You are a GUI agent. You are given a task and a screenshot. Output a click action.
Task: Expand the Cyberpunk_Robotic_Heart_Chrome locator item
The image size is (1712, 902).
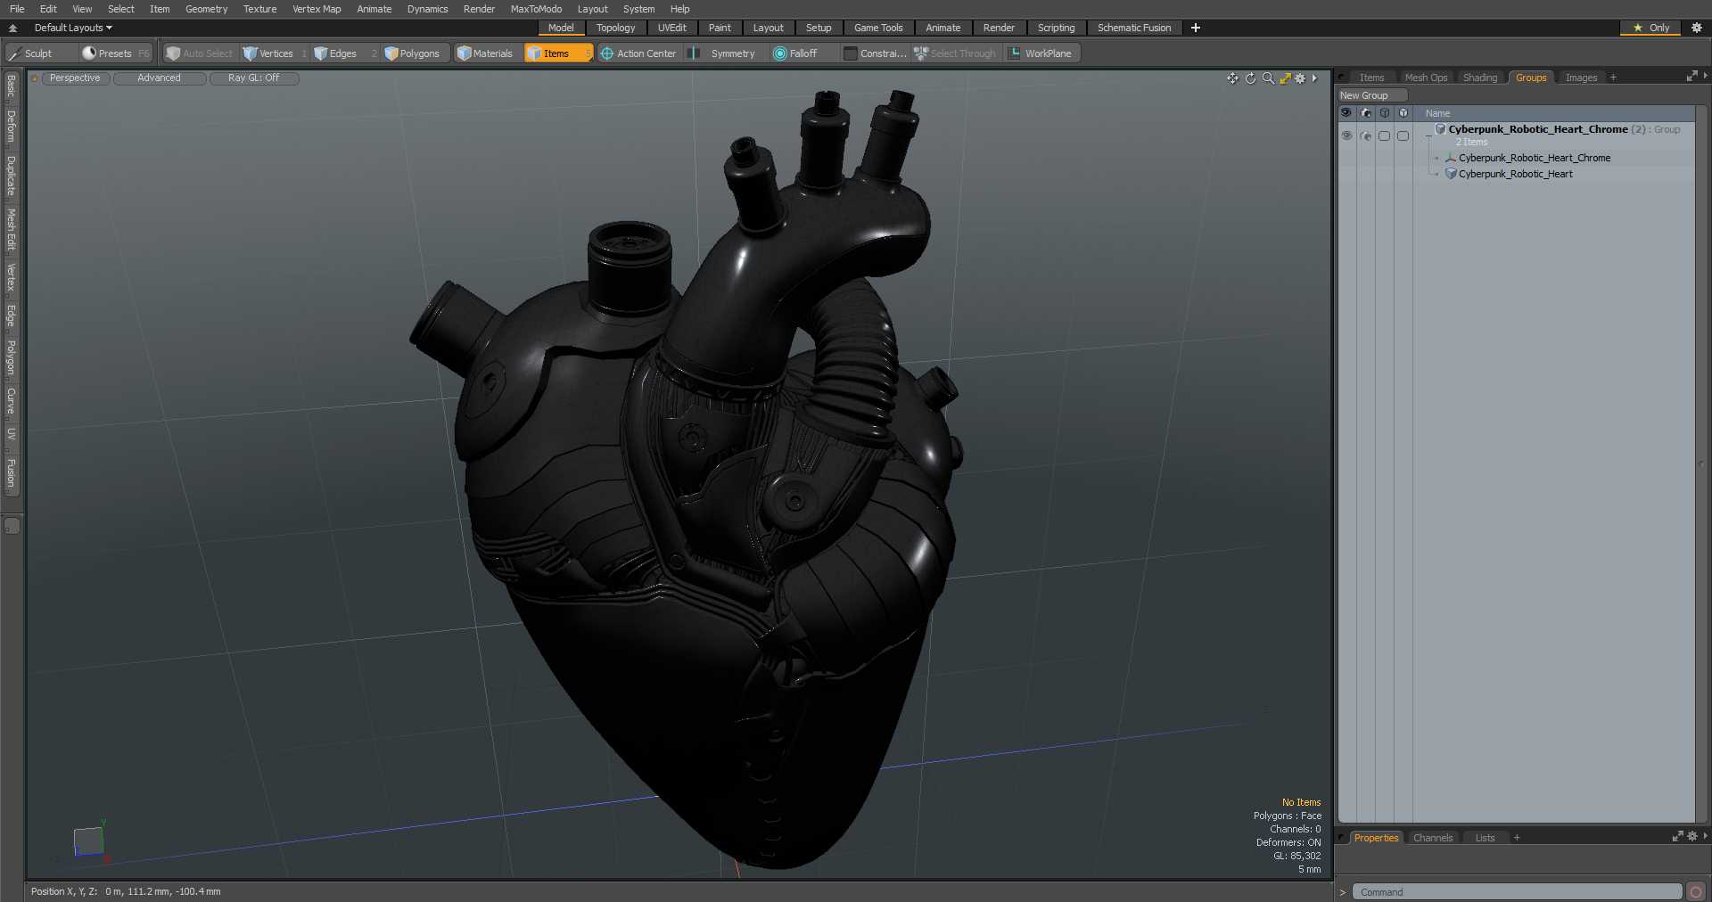tap(1436, 158)
